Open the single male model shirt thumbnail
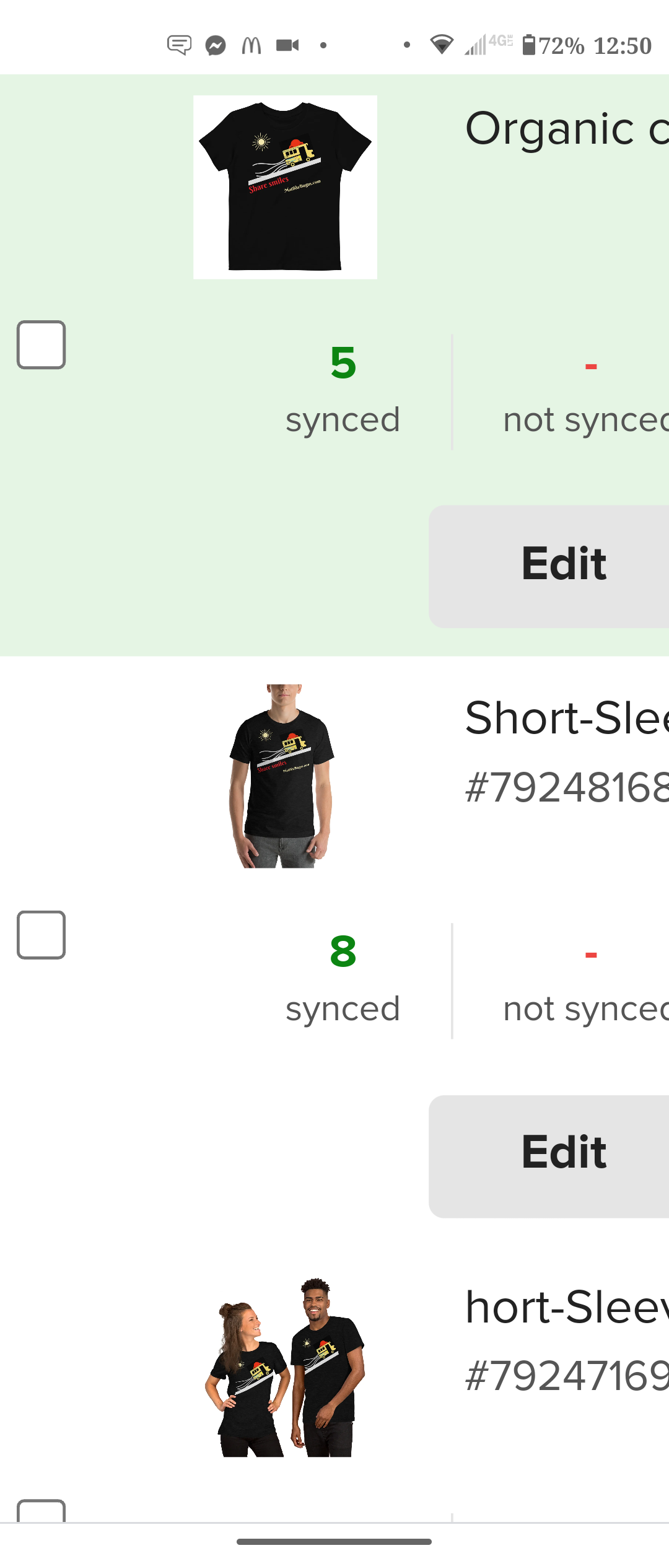 tap(282, 776)
